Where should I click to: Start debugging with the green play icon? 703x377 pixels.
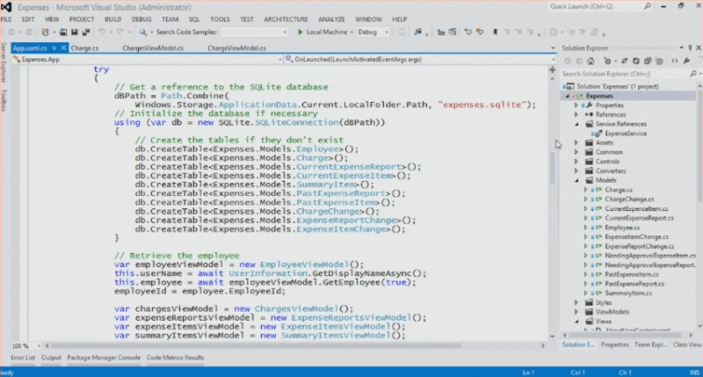301,32
